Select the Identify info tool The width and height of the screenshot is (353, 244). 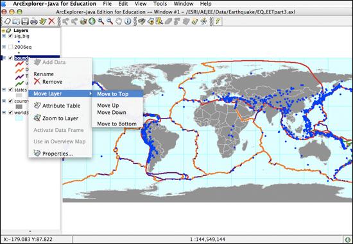[128, 21]
